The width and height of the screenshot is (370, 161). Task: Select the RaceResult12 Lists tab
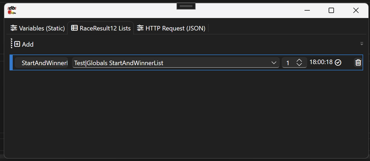(101, 28)
